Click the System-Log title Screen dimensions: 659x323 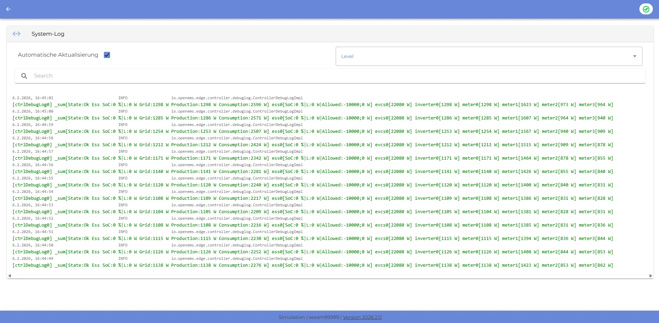coord(48,34)
